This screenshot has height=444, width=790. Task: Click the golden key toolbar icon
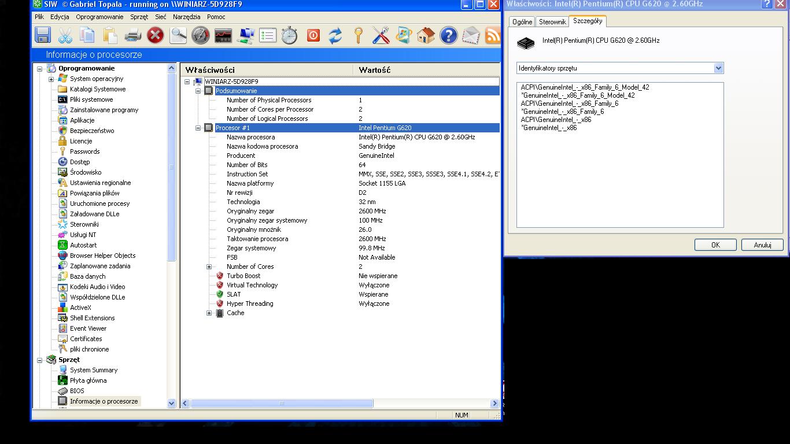[x=358, y=36]
